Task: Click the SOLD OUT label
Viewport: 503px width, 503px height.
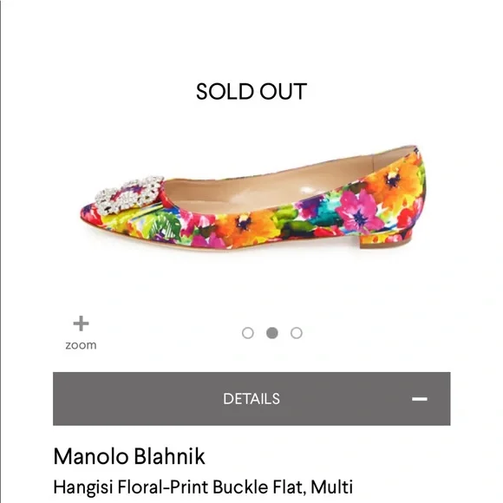Action: click(x=251, y=92)
